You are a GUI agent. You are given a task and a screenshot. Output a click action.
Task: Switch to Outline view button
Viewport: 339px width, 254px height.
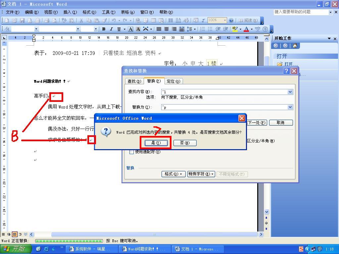pyautogui.click(x=20, y=234)
